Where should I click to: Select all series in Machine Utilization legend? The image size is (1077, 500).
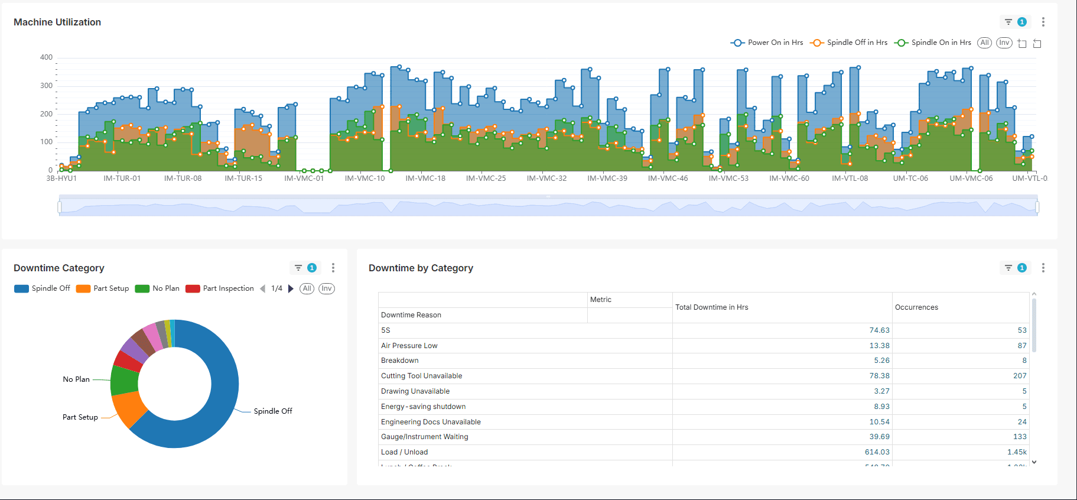click(984, 43)
